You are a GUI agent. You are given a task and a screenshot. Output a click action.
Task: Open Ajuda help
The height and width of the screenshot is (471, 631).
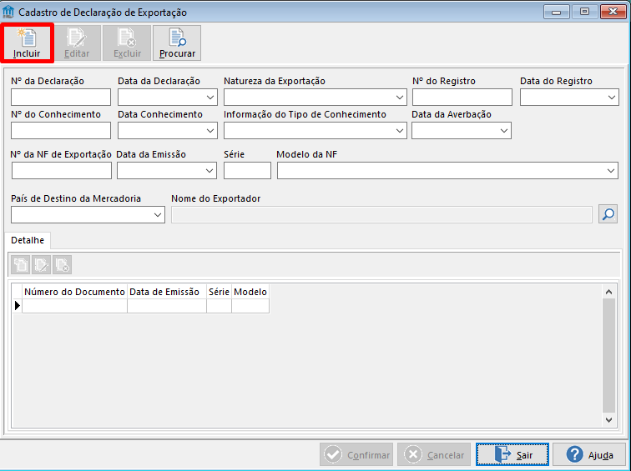point(589,454)
